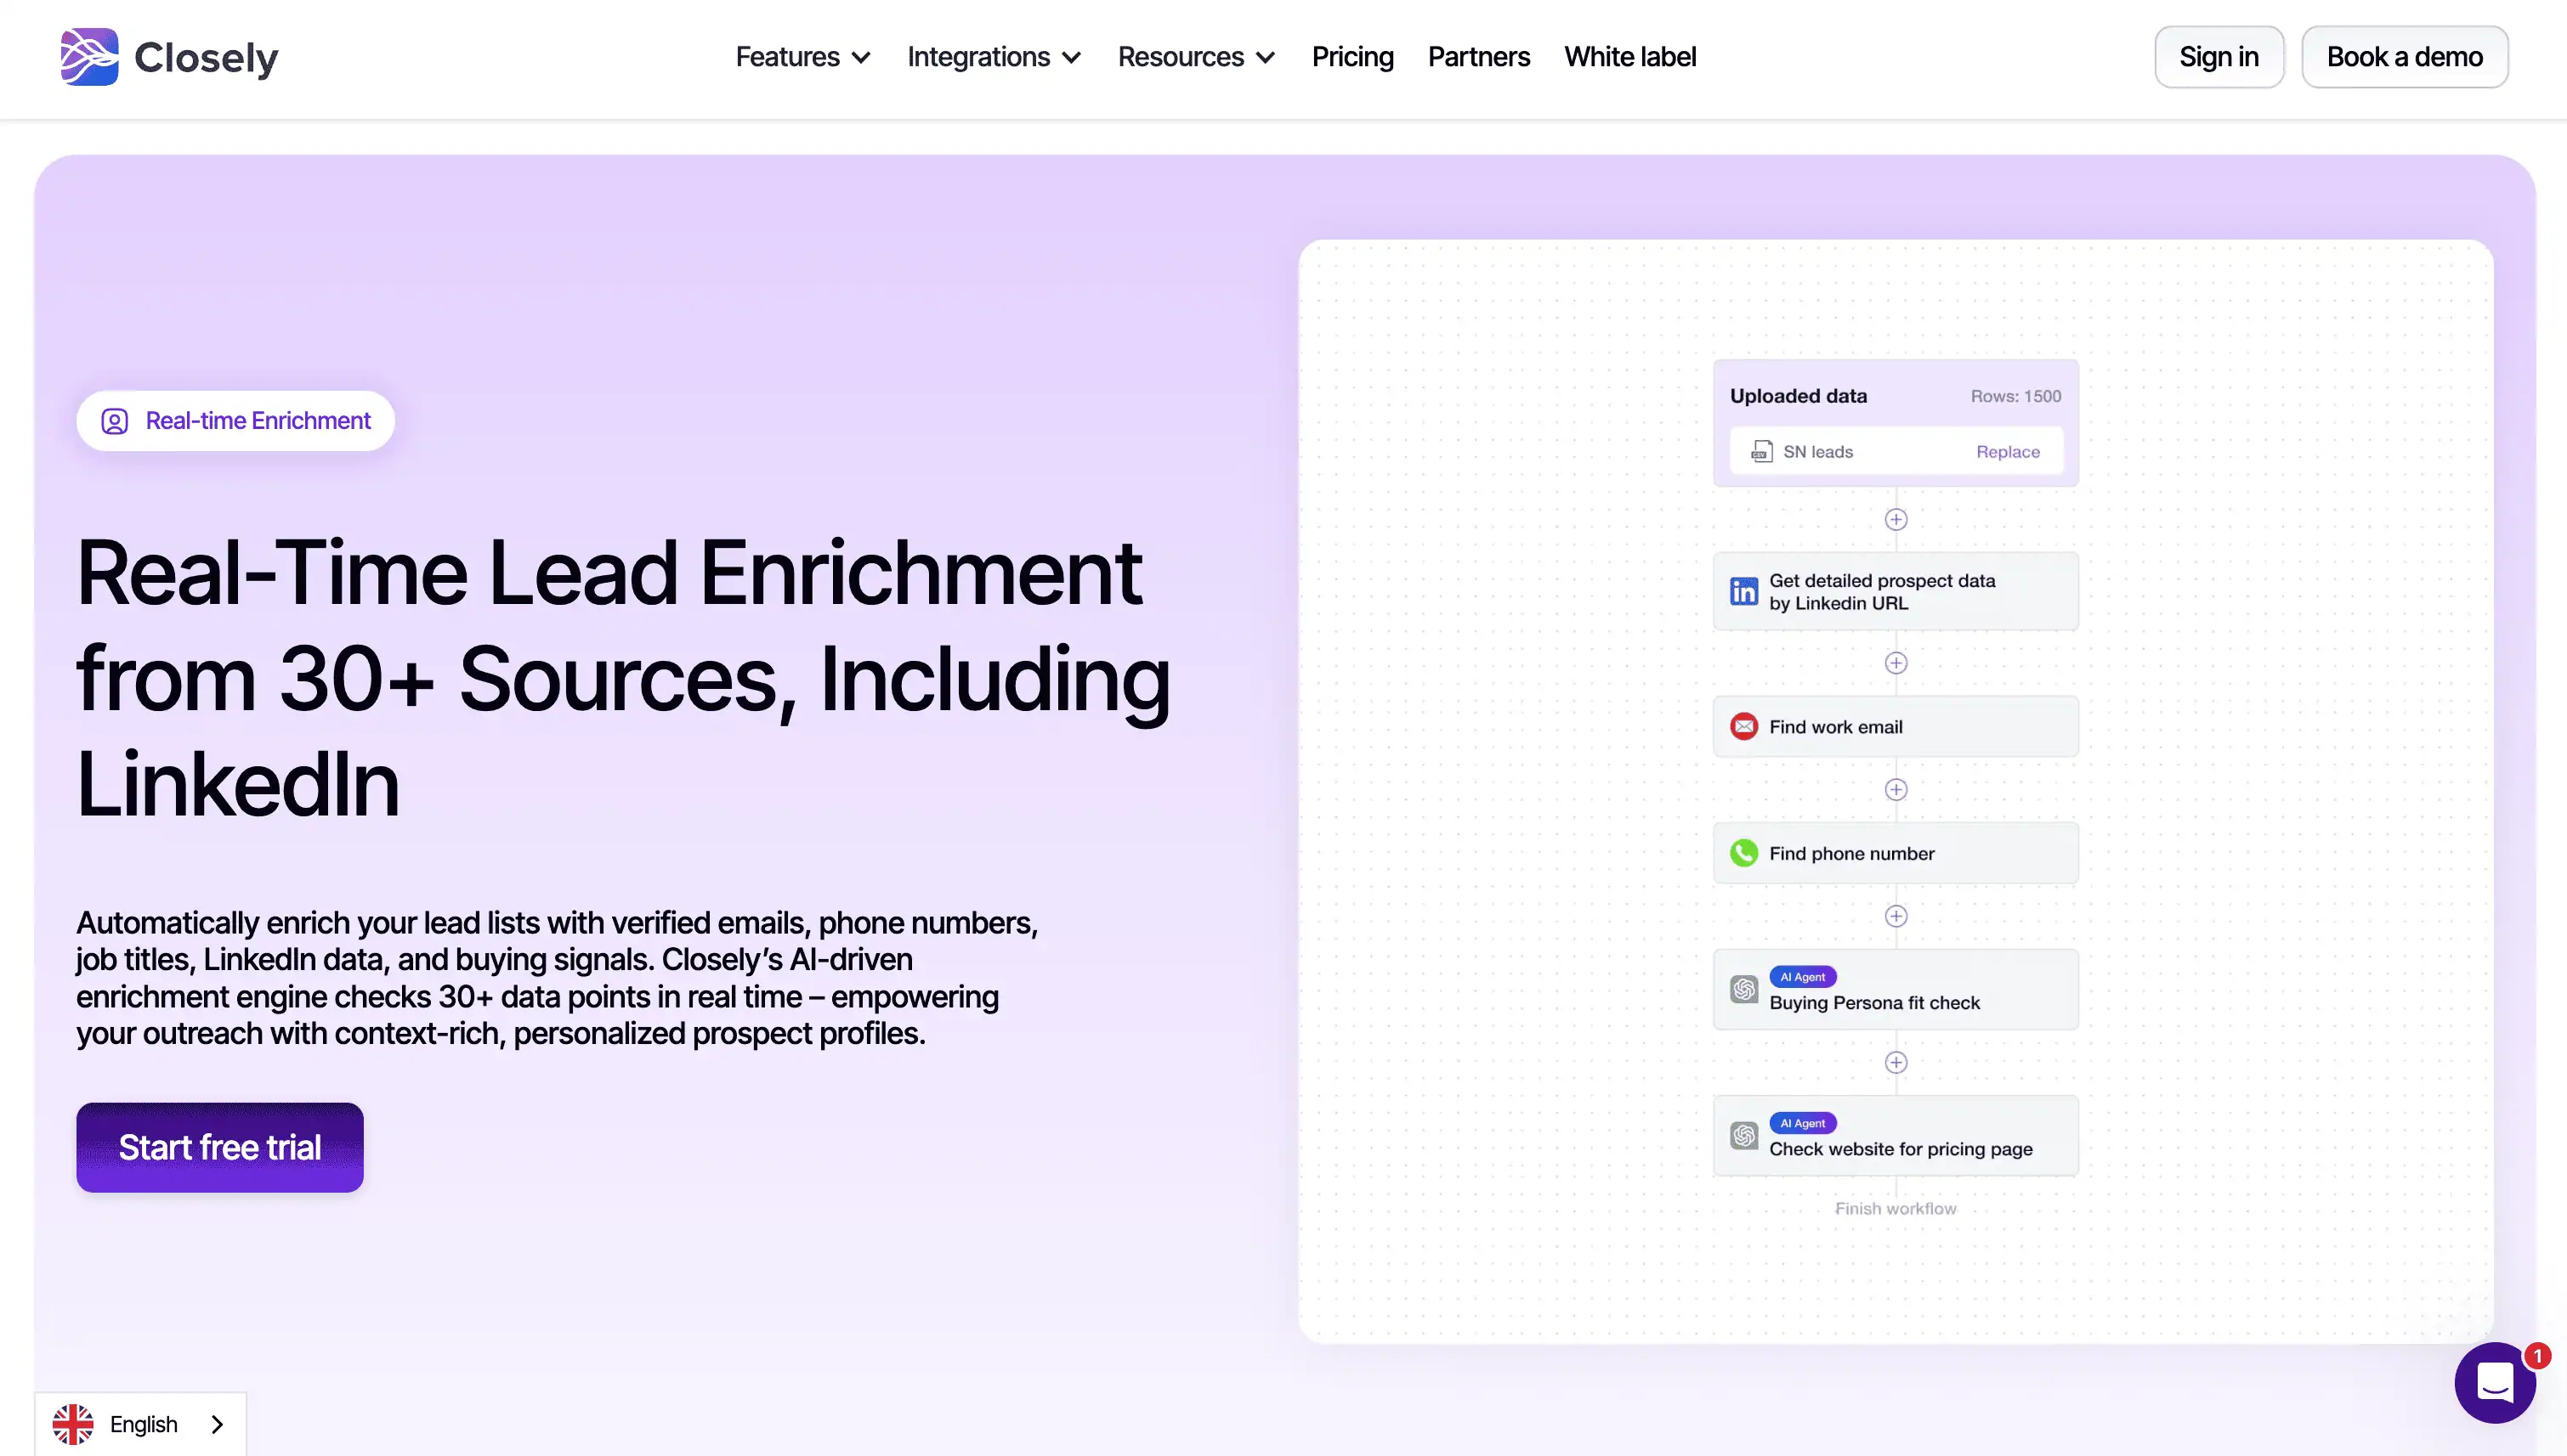Click the Closely logo icon

coord(89,57)
